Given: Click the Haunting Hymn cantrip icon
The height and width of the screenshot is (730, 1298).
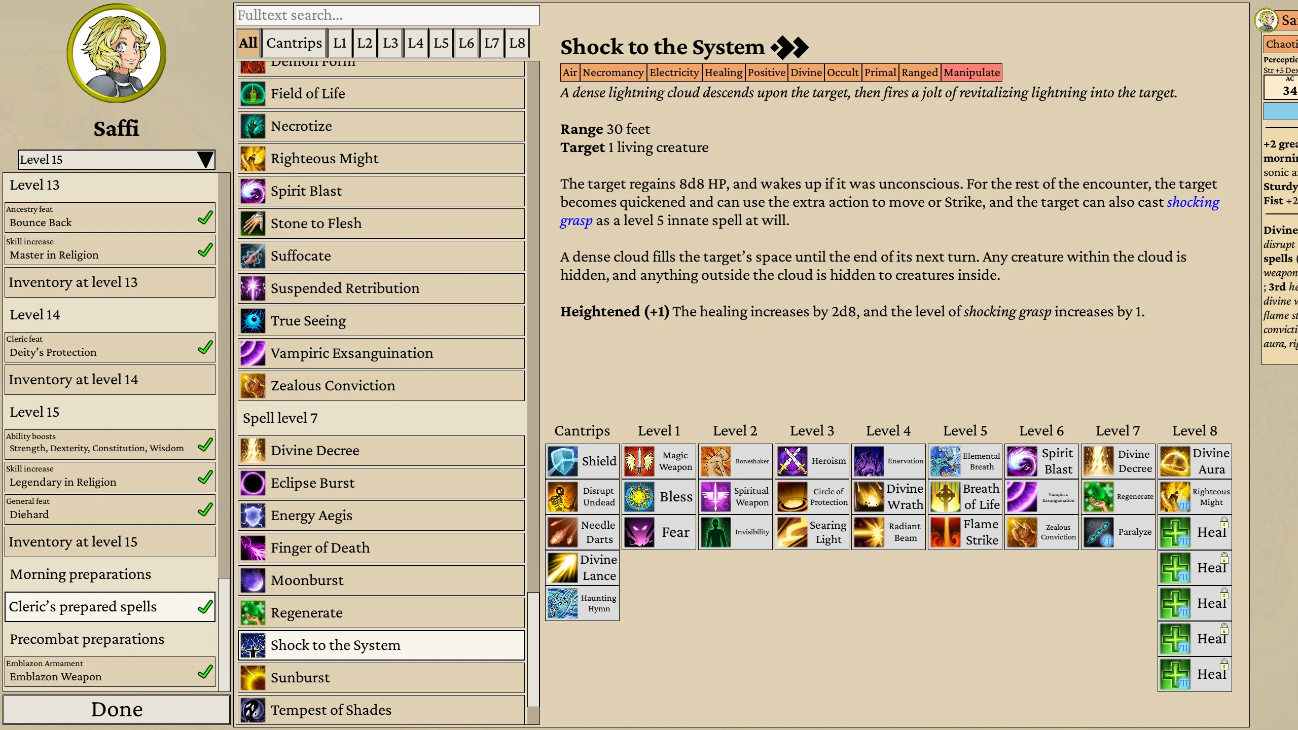Looking at the screenshot, I should point(562,603).
